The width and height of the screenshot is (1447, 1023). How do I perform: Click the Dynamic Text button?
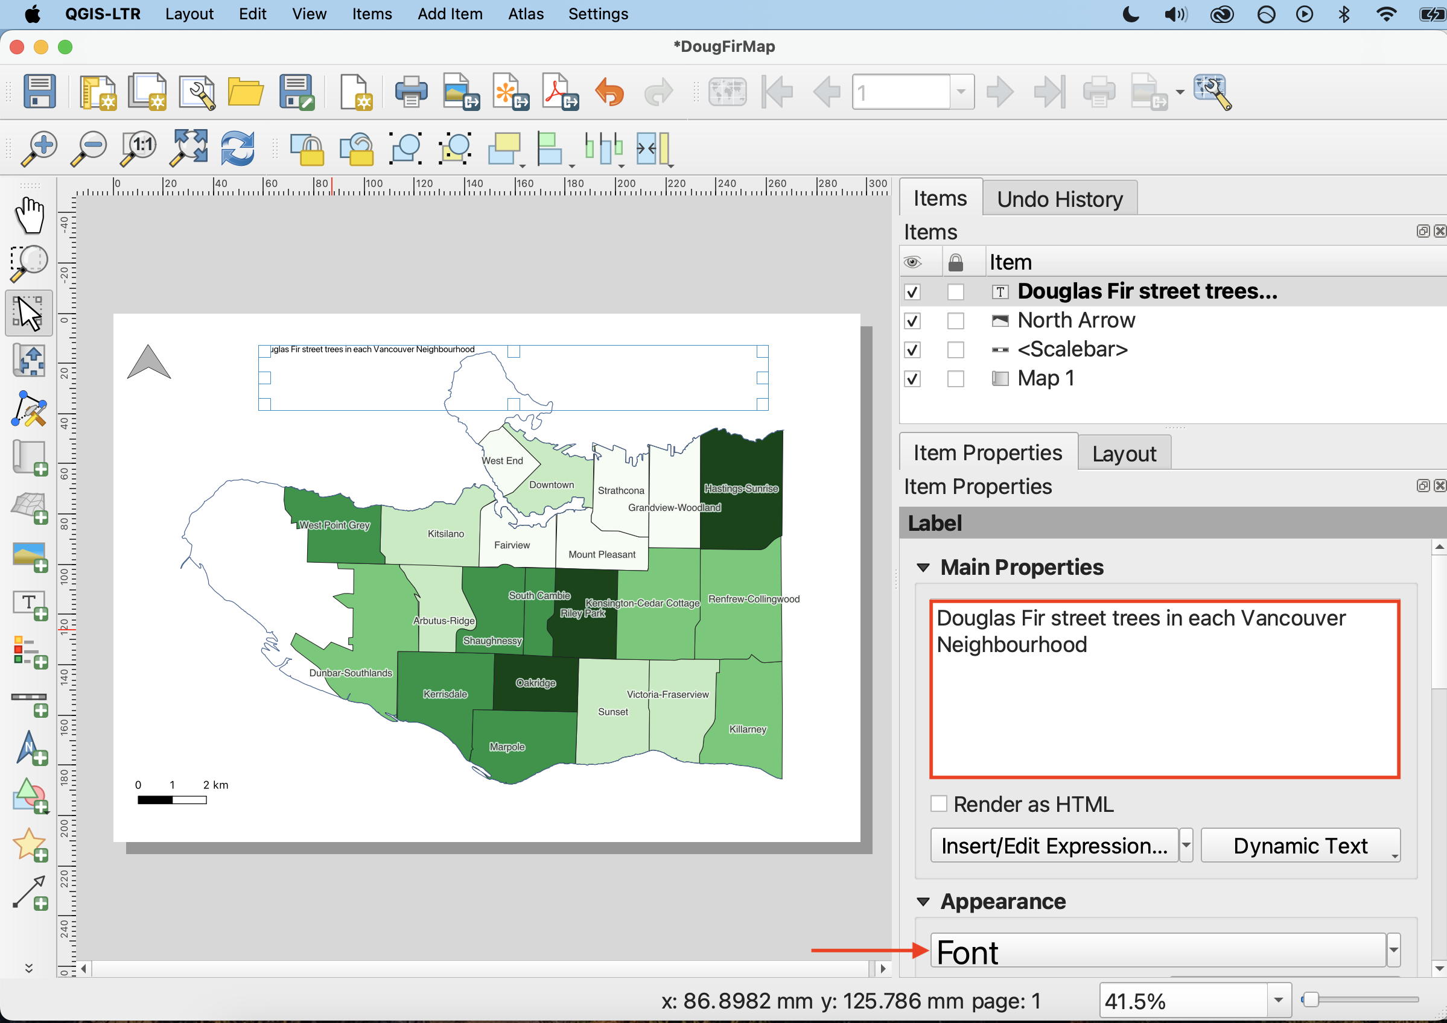pos(1300,845)
